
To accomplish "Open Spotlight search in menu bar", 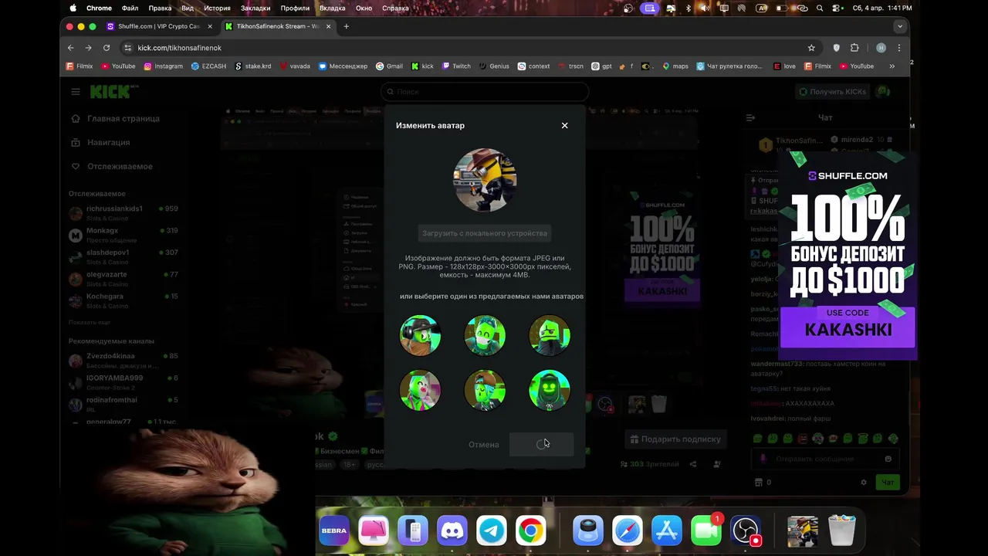I will [x=820, y=8].
